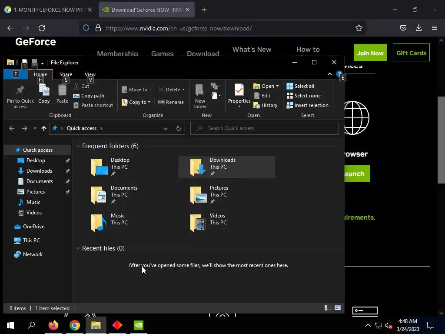This screenshot has height=334, width=445.
Task: Switch to the View tab
Action: coord(90,74)
